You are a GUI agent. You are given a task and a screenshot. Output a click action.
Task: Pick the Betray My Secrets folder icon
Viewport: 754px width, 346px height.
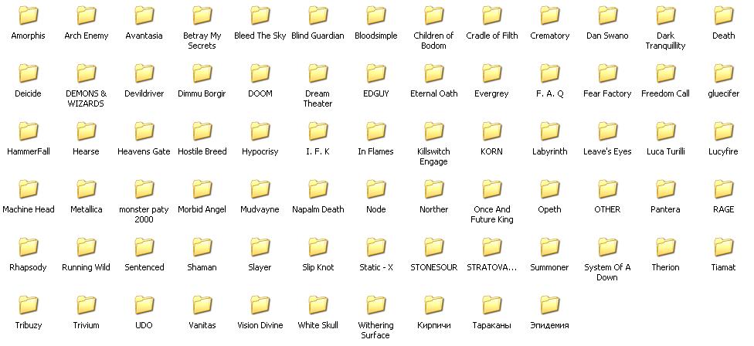[x=202, y=15]
